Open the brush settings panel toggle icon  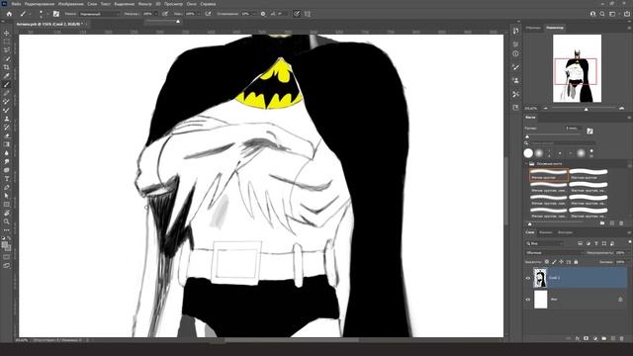56,14
